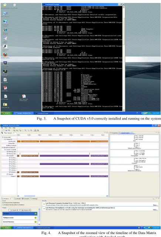This screenshot has width=161, height=237.
Task: Switch to the Properties tab
Action: 114,133
